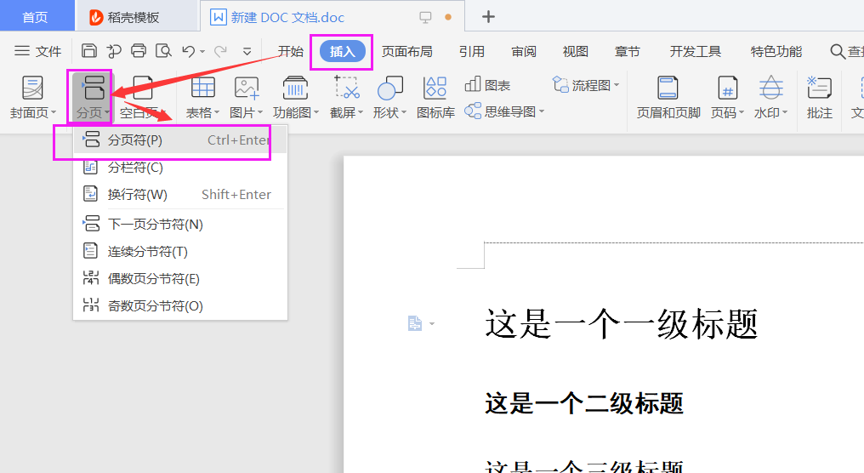This screenshot has height=473, width=864.
Task: Open the 页面布局 tab
Action: click(406, 51)
